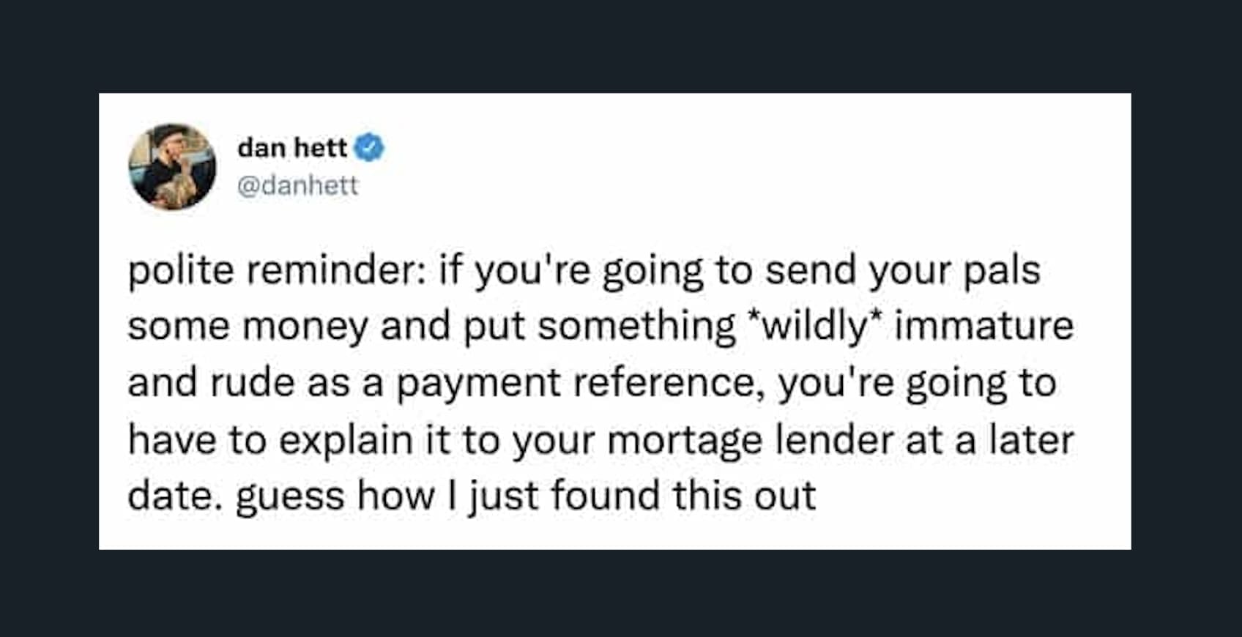
Task: Click the word "something" in the tweet
Action: point(636,326)
